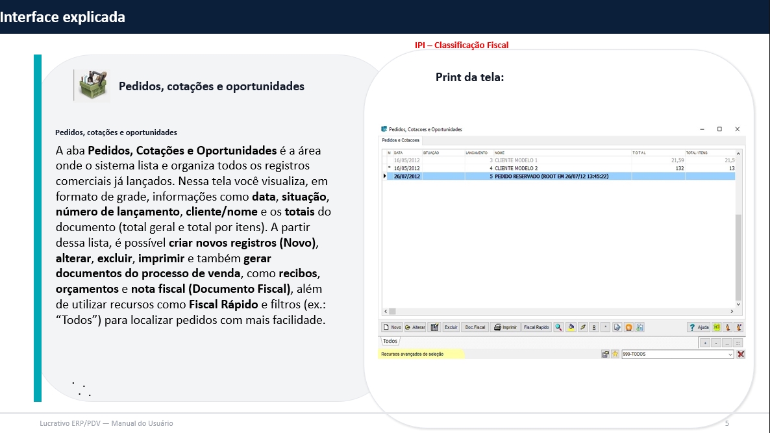Click the green H? help icon
The width and height of the screenshot is (770, 433).
[x=717, y=327]
